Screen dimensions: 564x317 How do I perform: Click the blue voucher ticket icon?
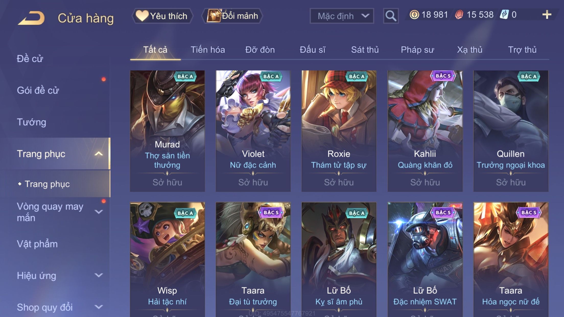(504, 15)
